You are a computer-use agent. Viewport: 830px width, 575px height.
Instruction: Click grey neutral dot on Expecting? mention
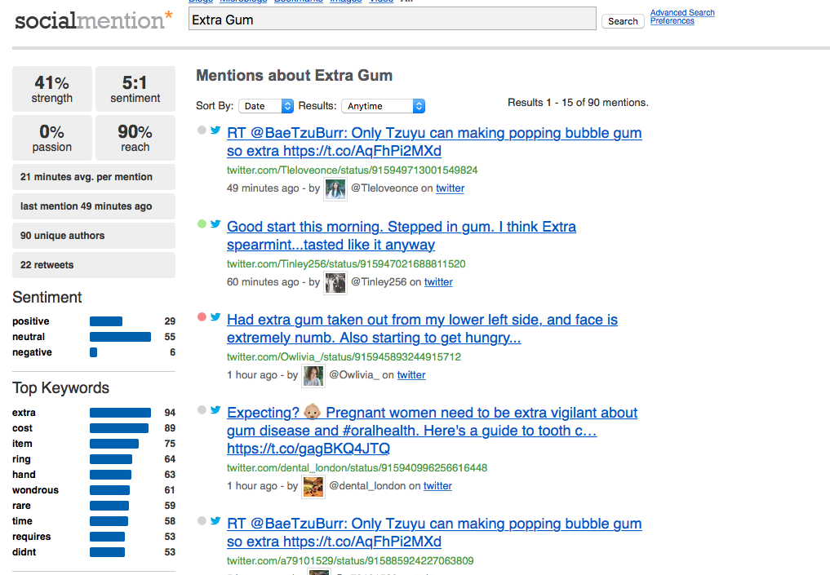point(202,409)
